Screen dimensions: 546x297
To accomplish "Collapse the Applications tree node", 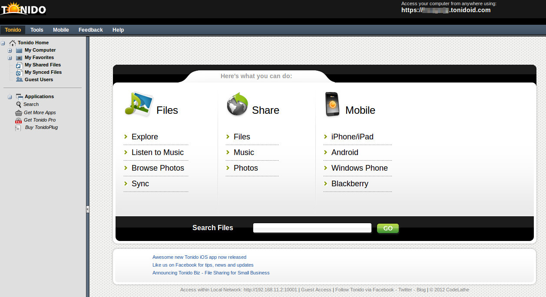I will pyautogui.click(x=10, y=97).
